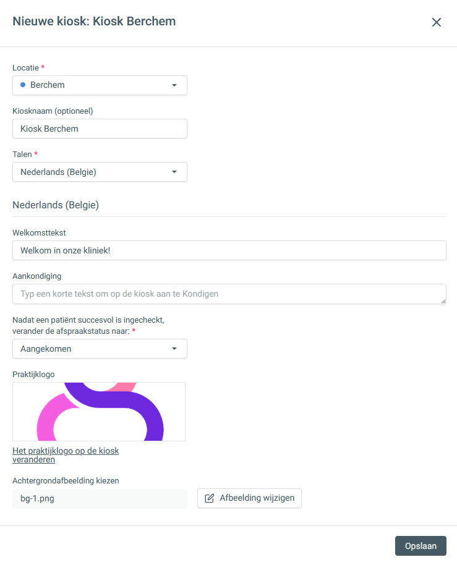The height and width of the screenshot is (565, 457).
Task: Open the Locatie dropdown
Action: pyautogui.click(x=99, y=85)
